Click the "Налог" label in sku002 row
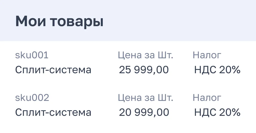256x133 pixels. (x=207, y=98)
